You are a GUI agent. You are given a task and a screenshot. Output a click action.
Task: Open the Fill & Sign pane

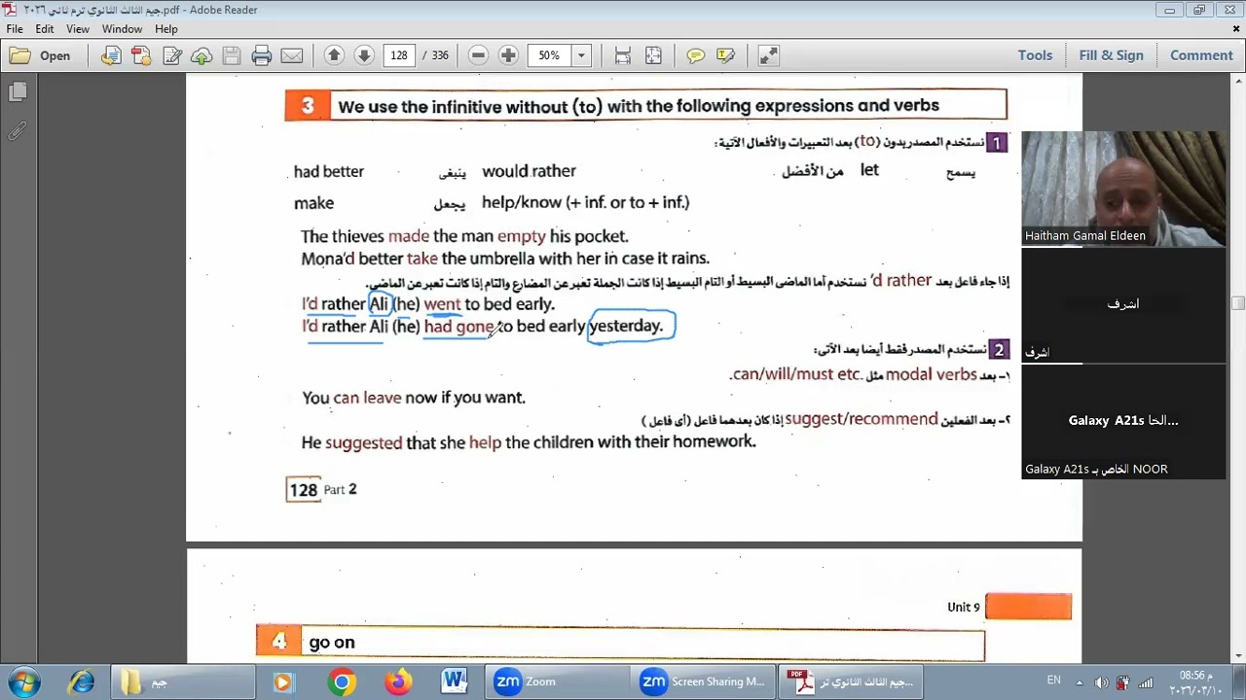click(x=1111, y=55)
